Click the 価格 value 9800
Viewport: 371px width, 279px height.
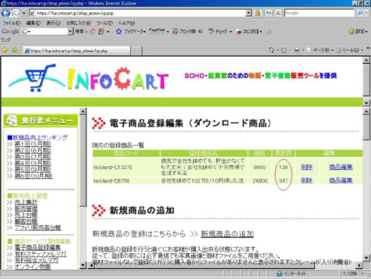coord(260,167)
